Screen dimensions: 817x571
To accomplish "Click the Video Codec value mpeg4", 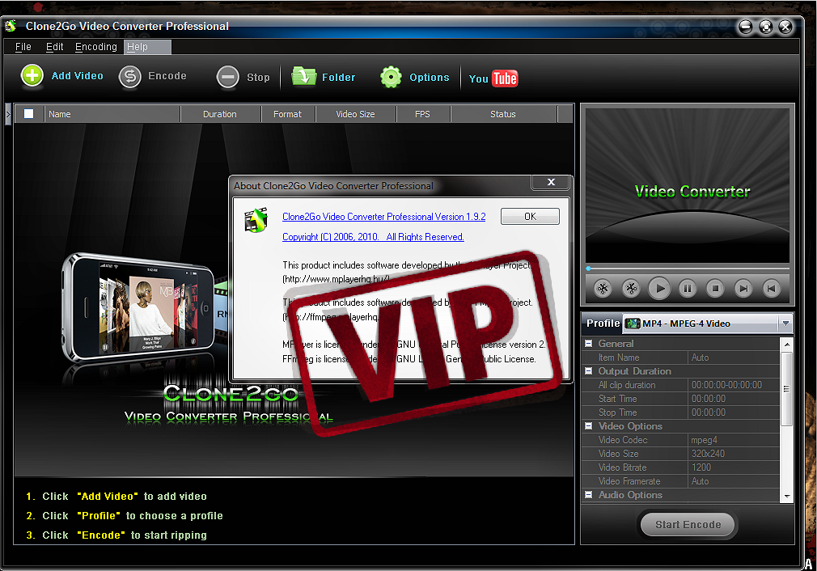I will pos(734,440).
